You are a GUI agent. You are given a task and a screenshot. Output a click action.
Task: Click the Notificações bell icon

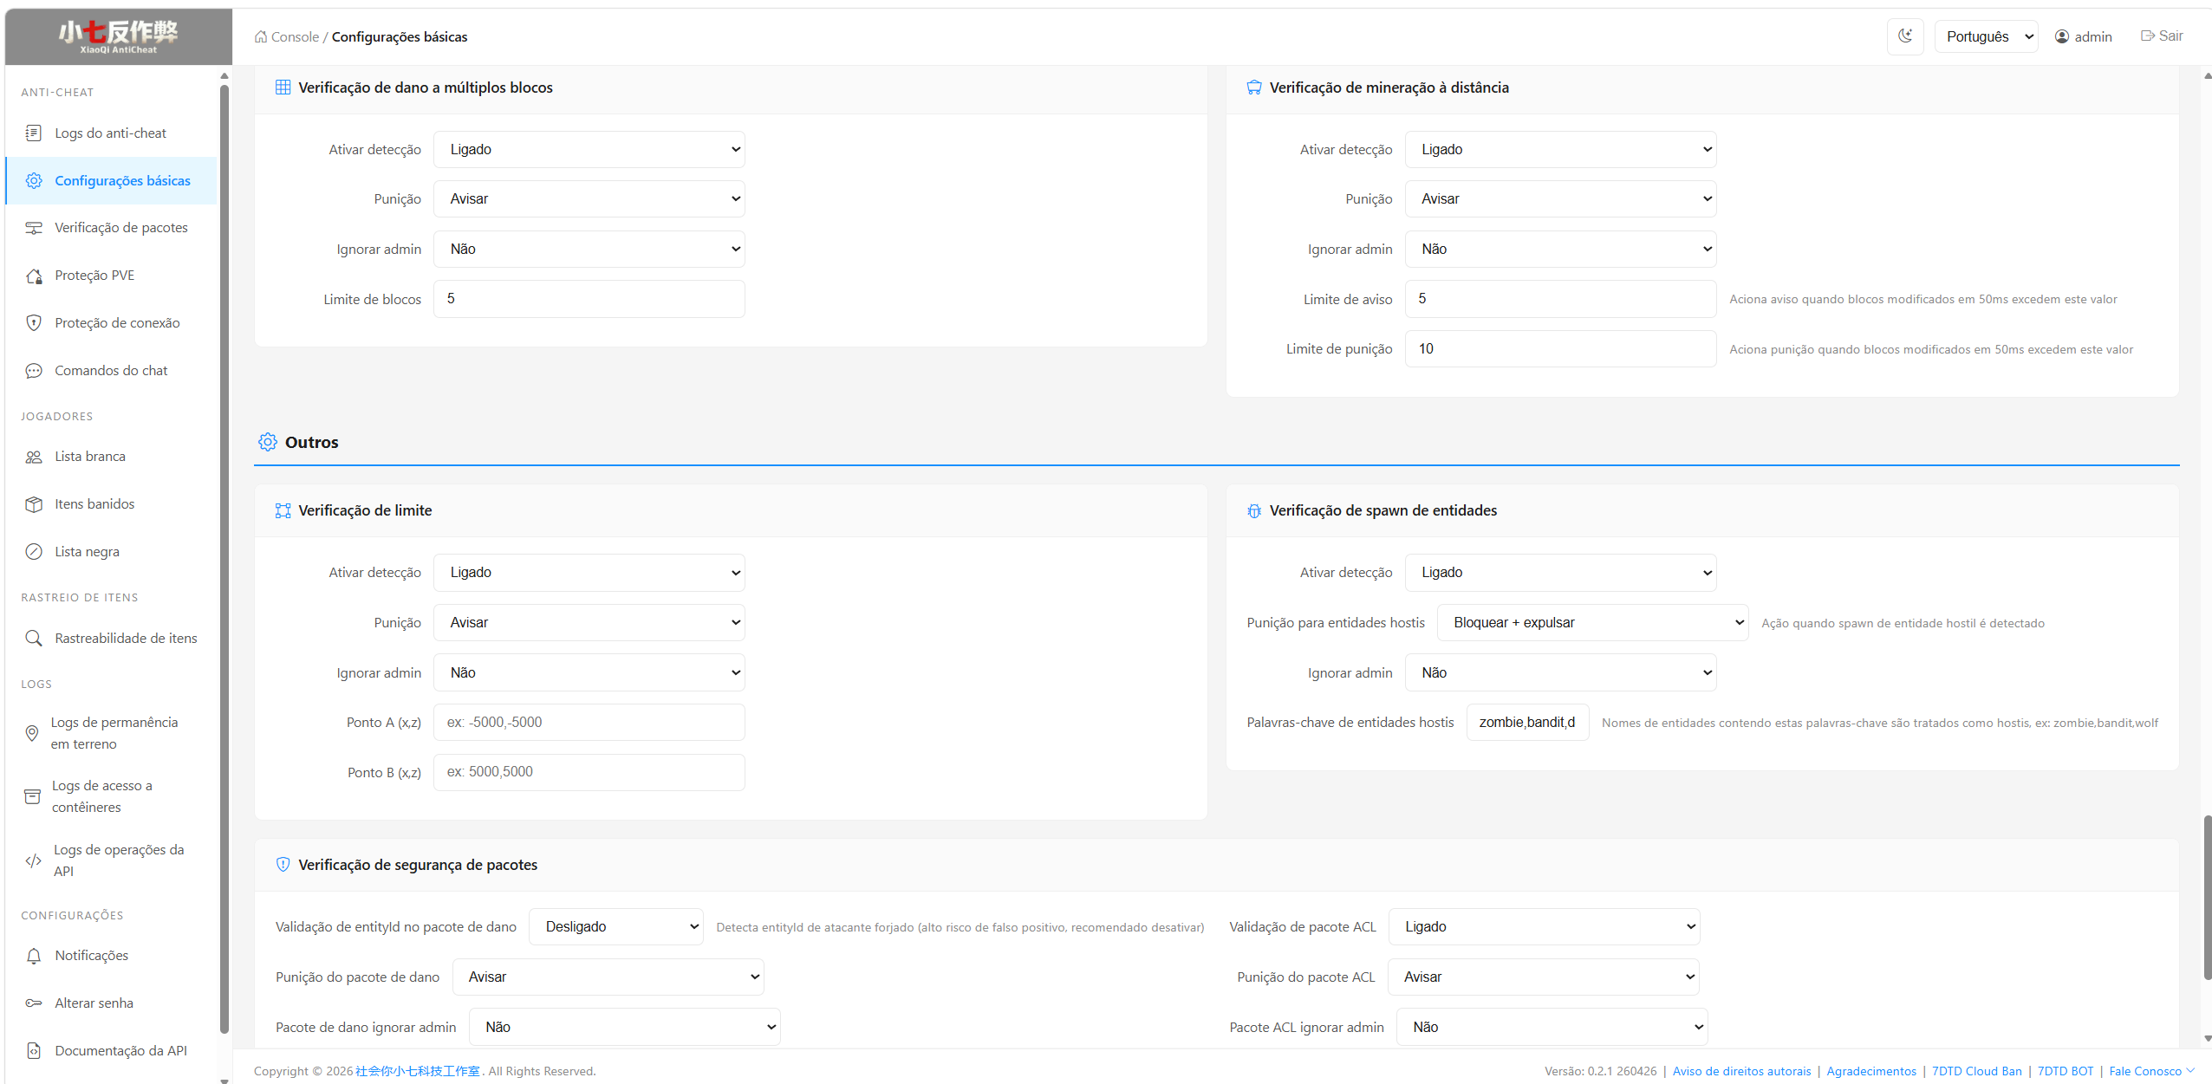(x=34, y=956)
